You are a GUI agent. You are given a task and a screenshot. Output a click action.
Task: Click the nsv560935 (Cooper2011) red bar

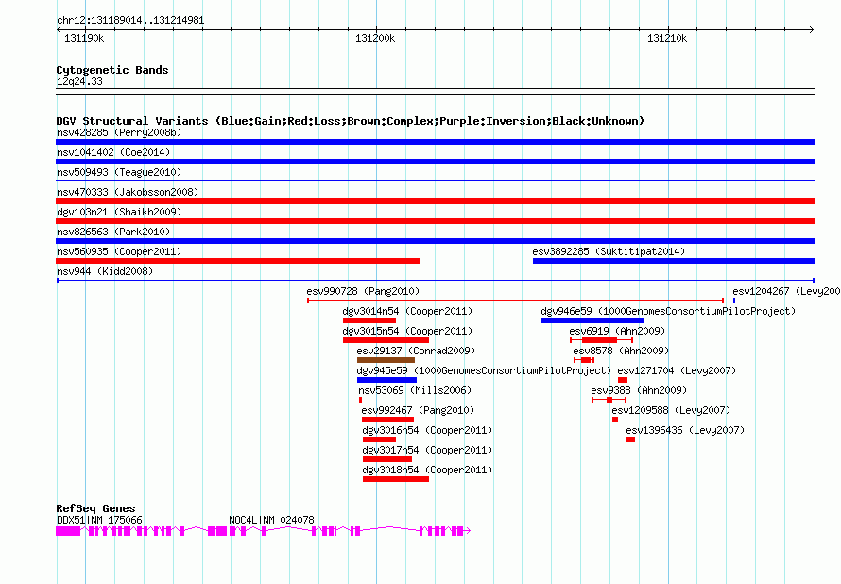238,261
